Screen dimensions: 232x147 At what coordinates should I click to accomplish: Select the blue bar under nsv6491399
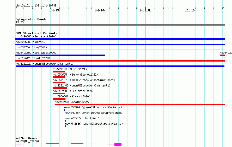click(x=60, y=55)
